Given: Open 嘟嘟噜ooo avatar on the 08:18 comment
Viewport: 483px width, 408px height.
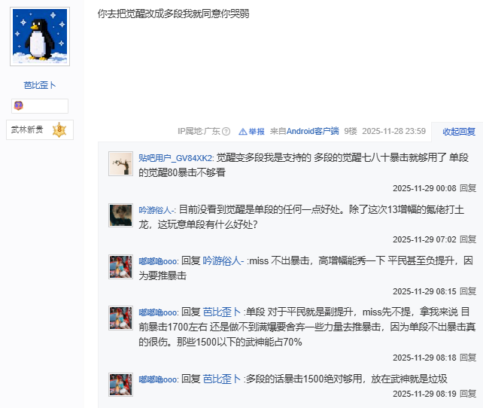Looking at the screenshot, I should 120,318.
